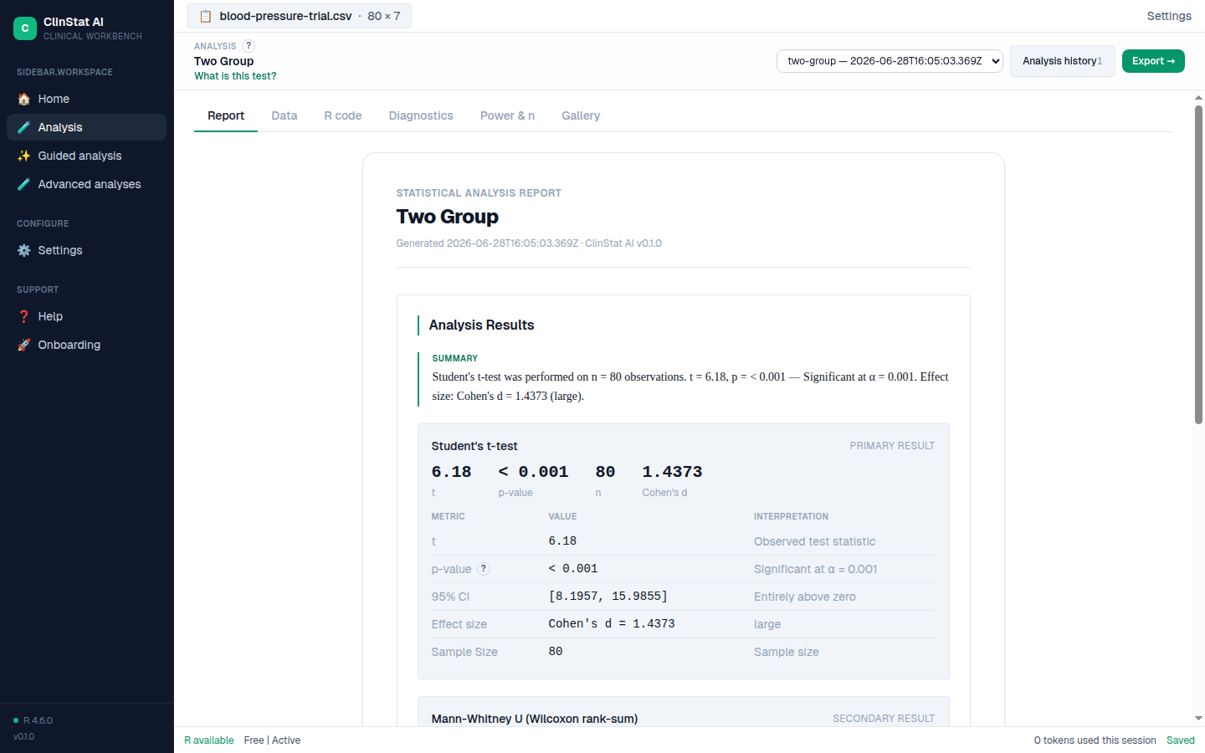Click the 'Saved' status indicator

click(1181, 740)
